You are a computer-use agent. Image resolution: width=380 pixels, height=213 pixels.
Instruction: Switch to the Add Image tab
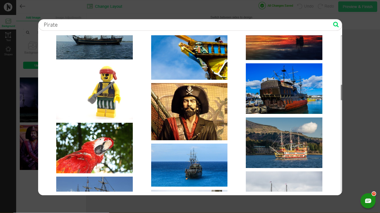point(33,17)
